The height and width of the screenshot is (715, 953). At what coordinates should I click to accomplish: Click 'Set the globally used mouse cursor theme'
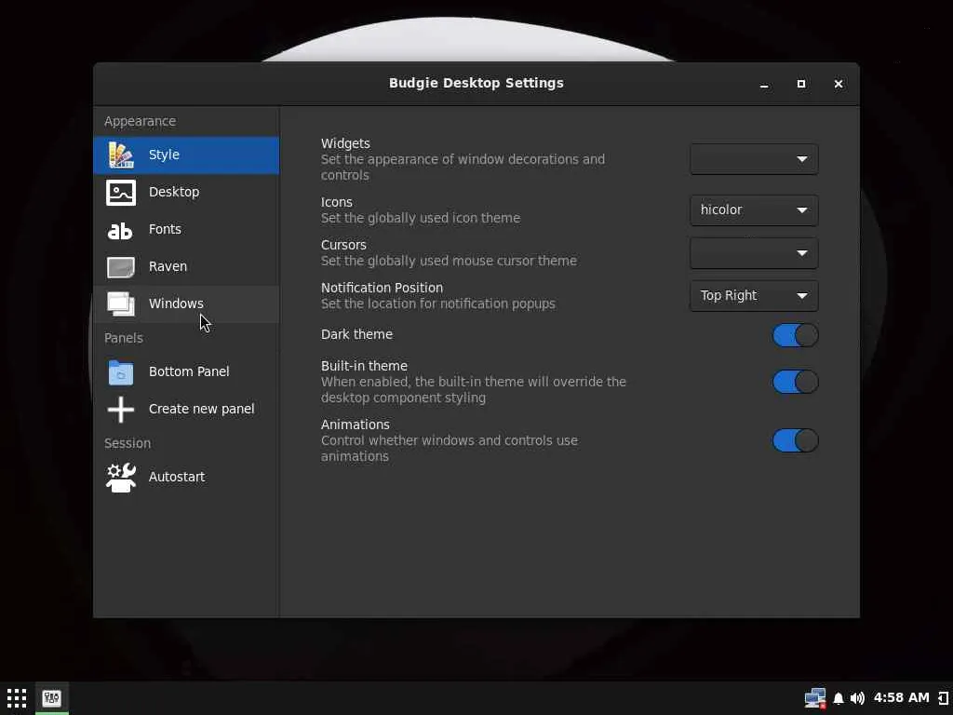tap(449, 261)
